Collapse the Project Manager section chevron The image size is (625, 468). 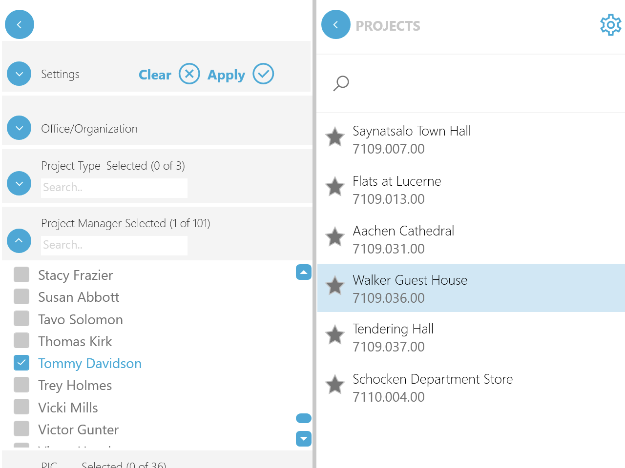19,241
